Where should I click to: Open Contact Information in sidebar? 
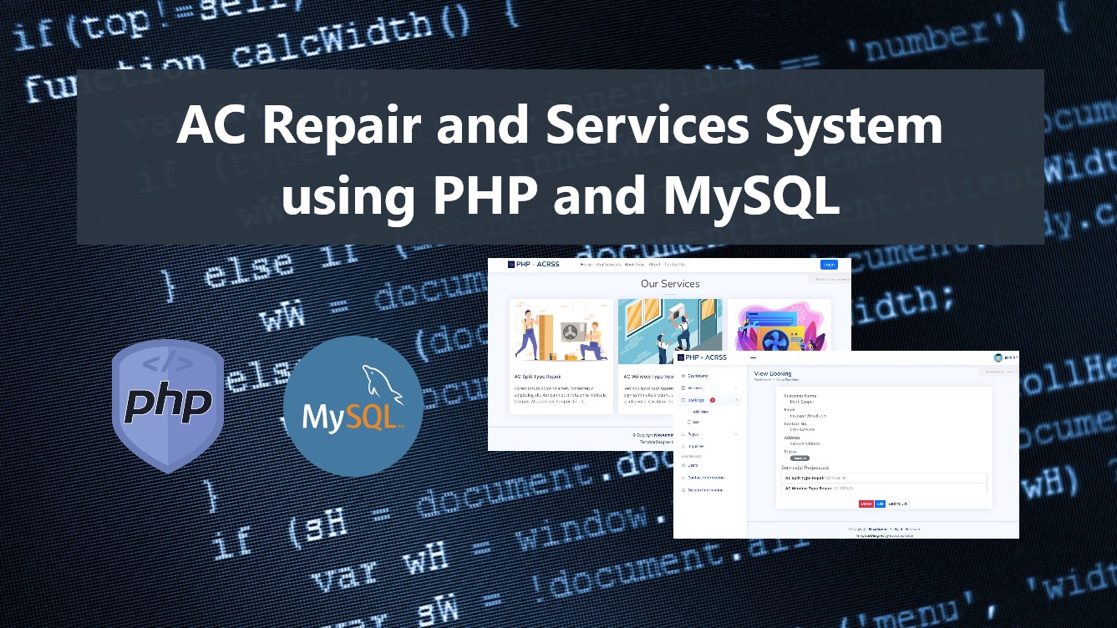click(x=706, y=478)
